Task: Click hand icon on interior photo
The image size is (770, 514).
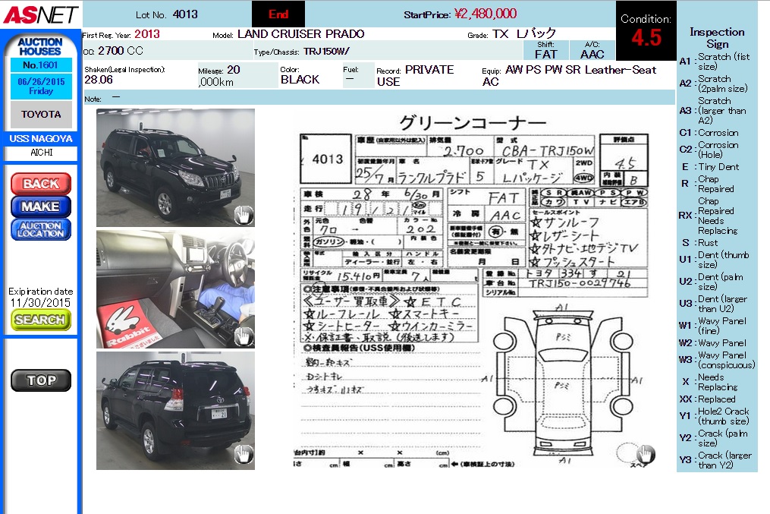Action: (243, 335)
